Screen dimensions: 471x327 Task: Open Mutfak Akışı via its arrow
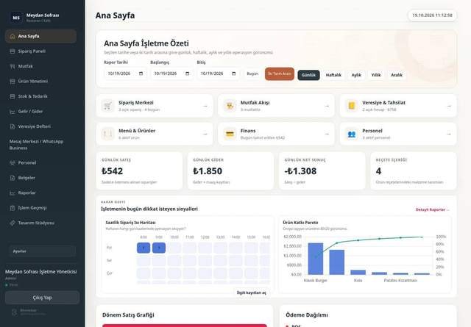[x=327, y=106]
